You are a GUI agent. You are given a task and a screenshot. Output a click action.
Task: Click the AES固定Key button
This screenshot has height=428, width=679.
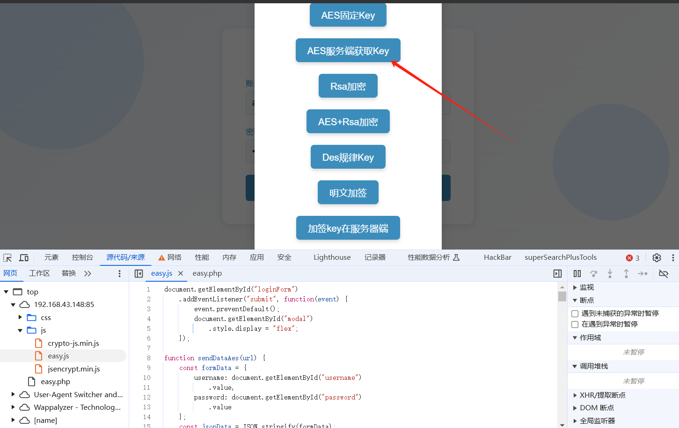pos(348,15)
